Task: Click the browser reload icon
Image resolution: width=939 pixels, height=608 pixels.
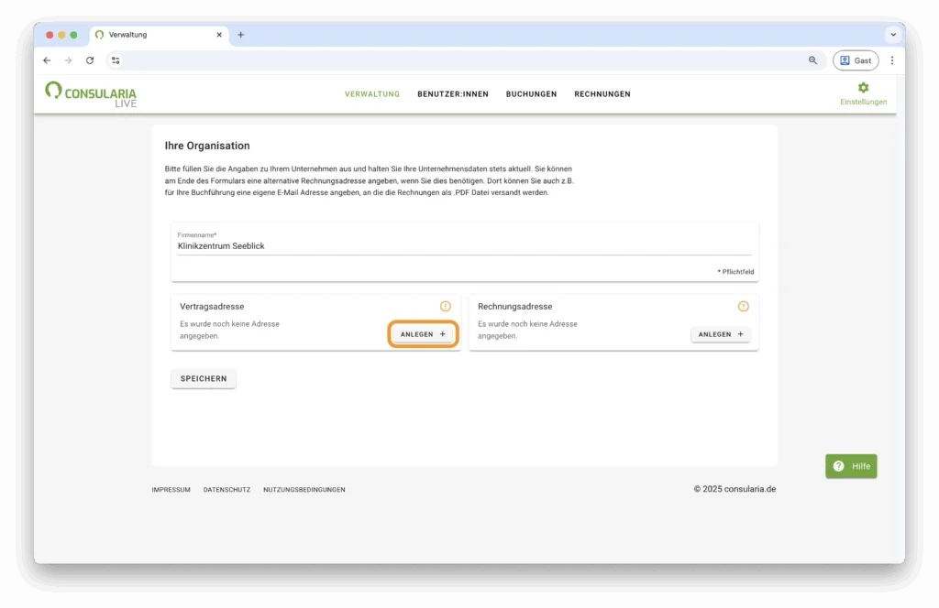Action: click(90, 60)
